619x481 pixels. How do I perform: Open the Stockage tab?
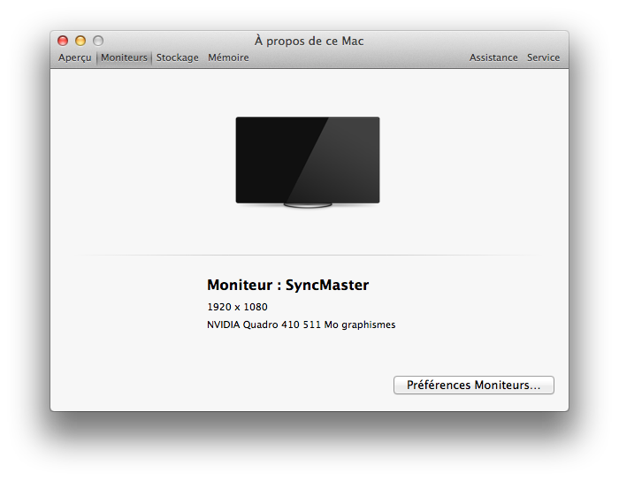[177, 57]
